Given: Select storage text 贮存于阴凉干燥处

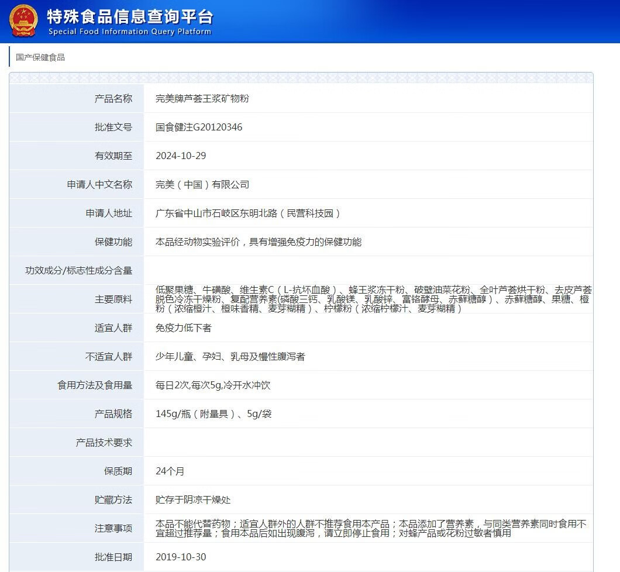Looking at the screenshot, I should [193, 499].
